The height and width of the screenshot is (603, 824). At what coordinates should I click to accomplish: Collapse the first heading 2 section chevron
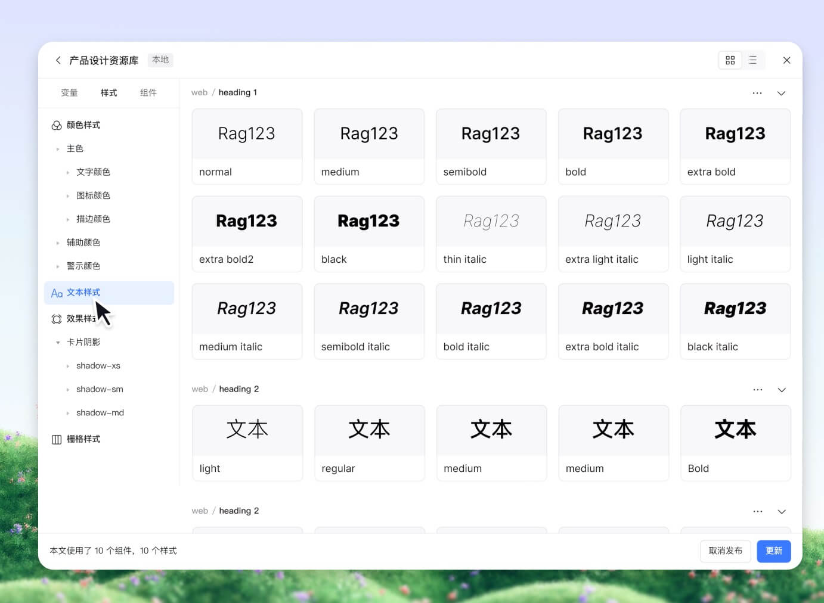(781, 390)
